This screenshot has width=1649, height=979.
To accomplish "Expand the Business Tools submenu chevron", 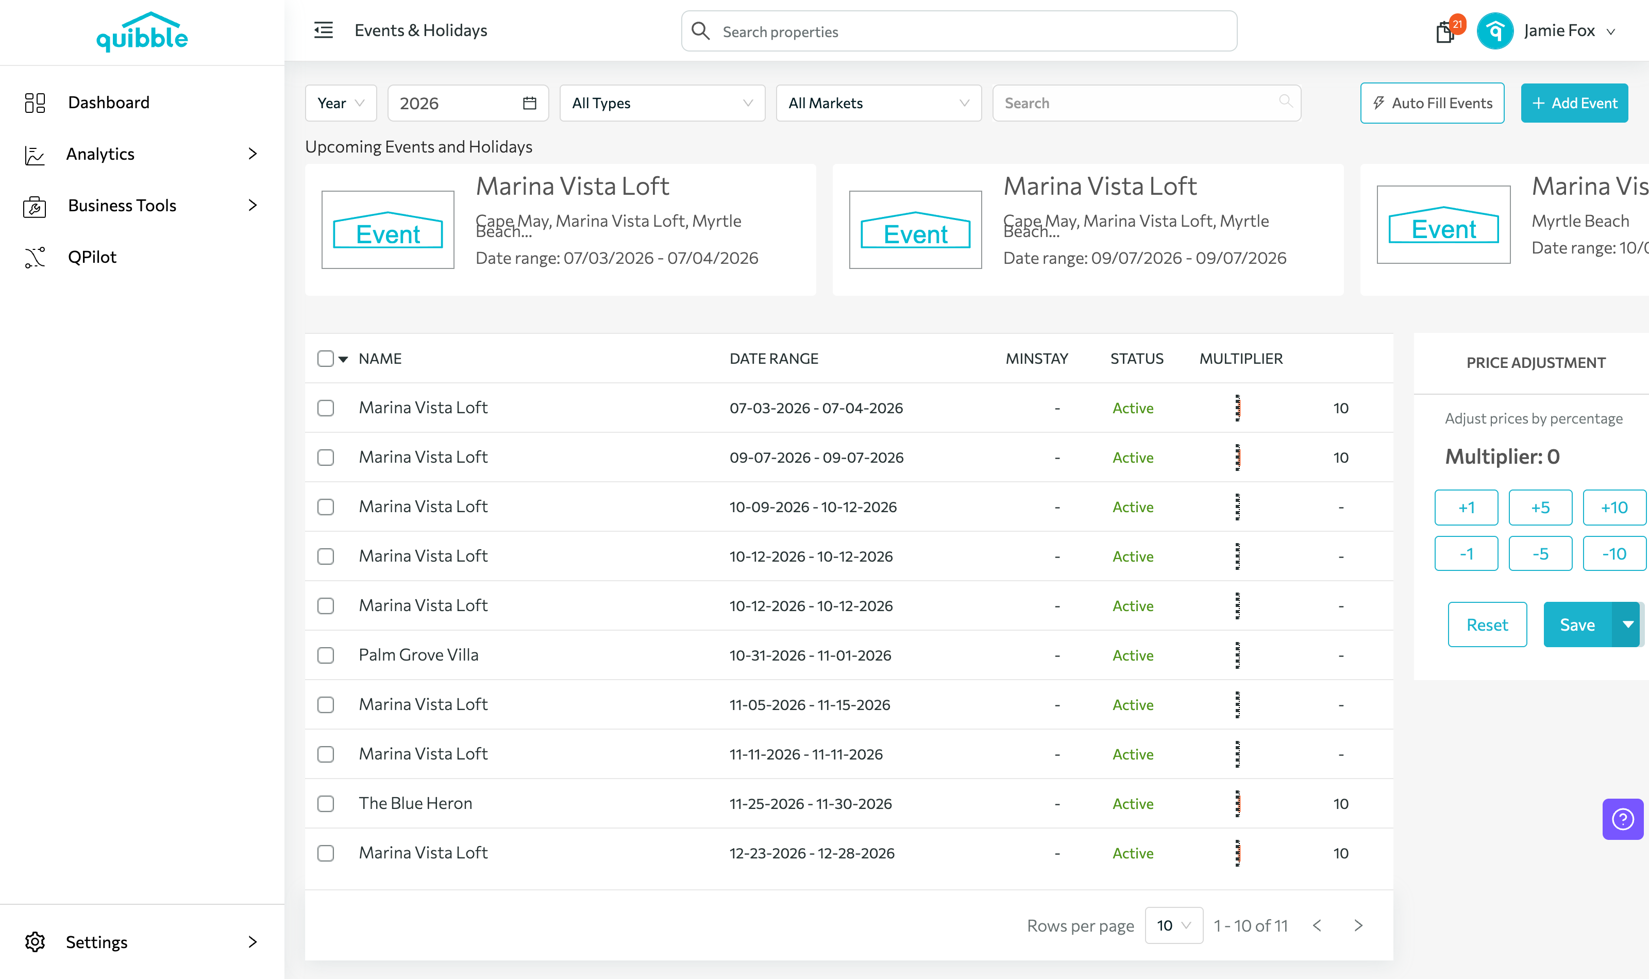I will point(252,205).
